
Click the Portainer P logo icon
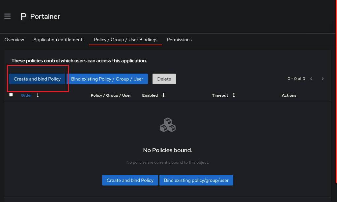pos(23,17)
